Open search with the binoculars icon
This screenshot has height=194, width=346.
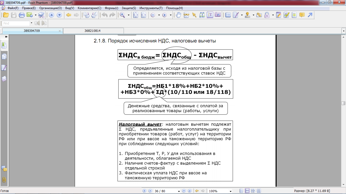(202, 15)
